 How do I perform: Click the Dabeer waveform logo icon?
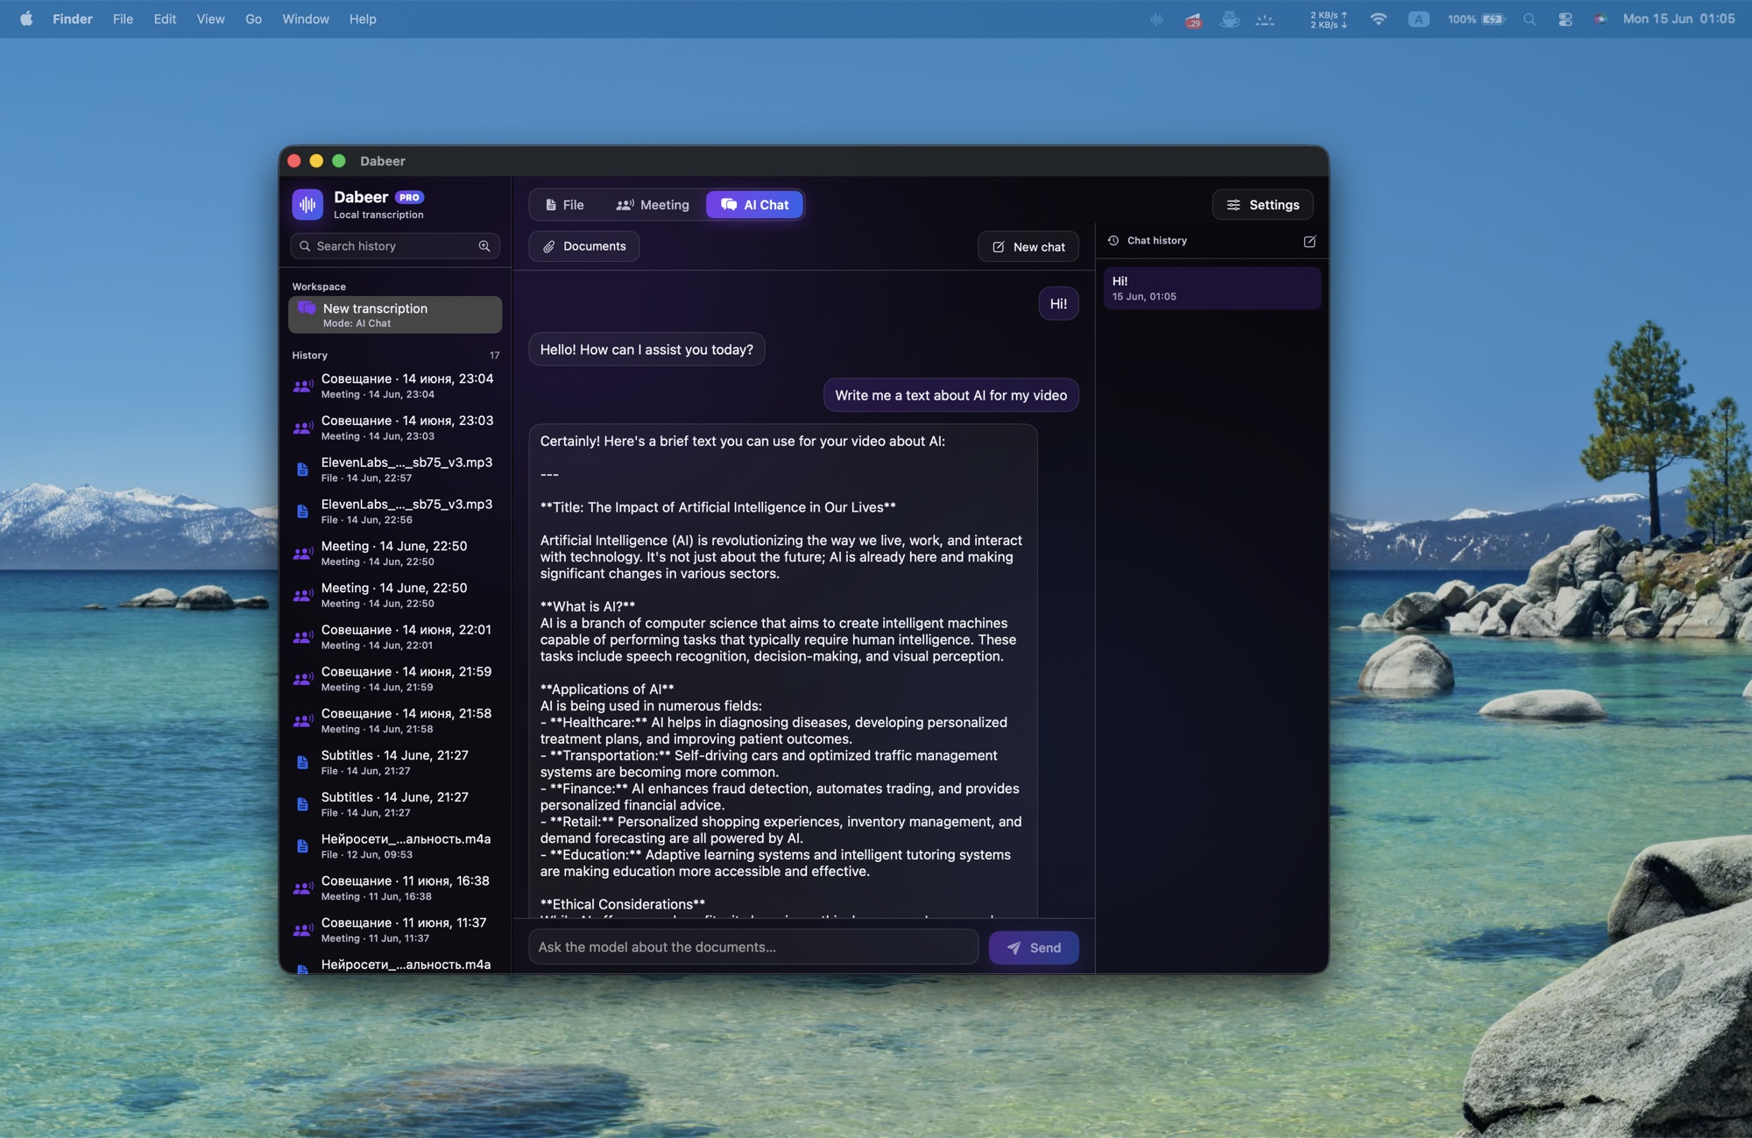tap(307, 204)
